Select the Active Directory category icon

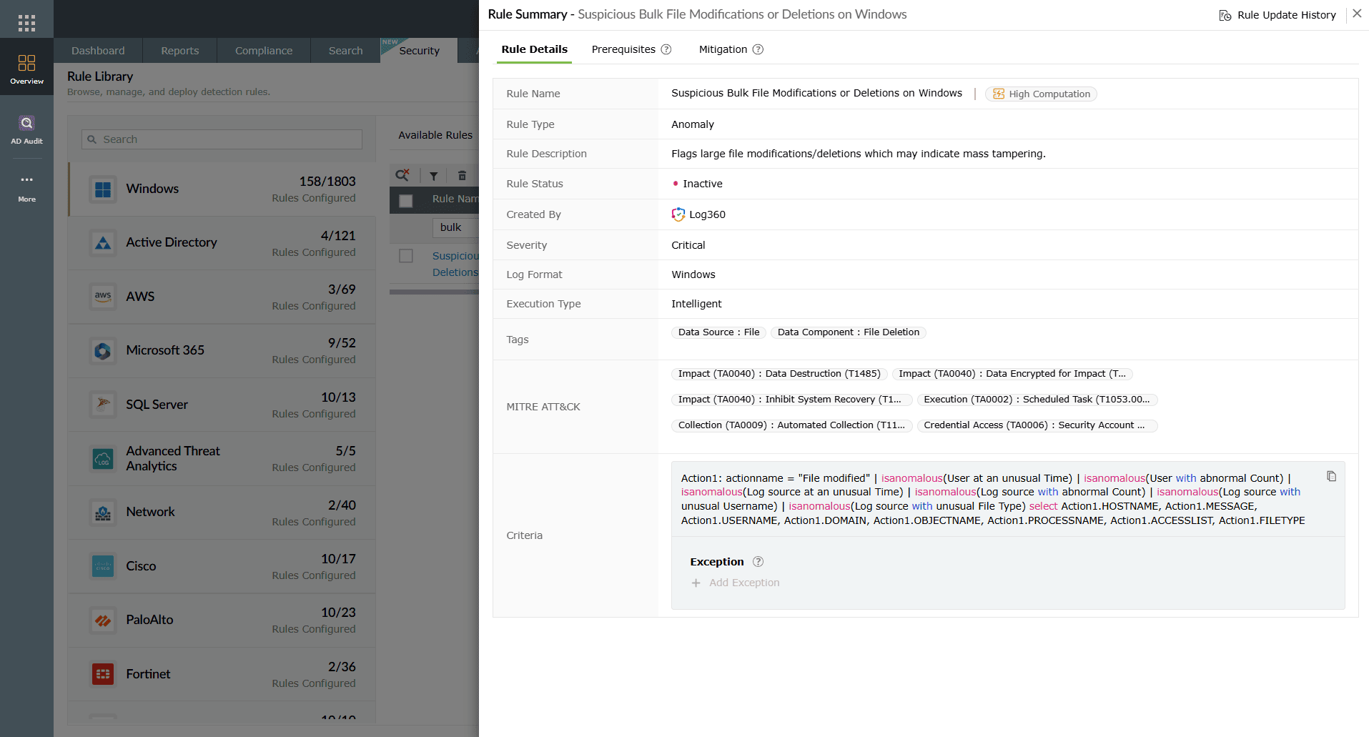click(103, 243)
